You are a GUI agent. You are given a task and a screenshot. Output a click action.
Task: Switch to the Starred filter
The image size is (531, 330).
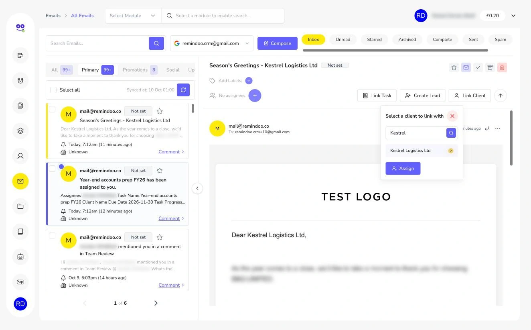[374, 39]
